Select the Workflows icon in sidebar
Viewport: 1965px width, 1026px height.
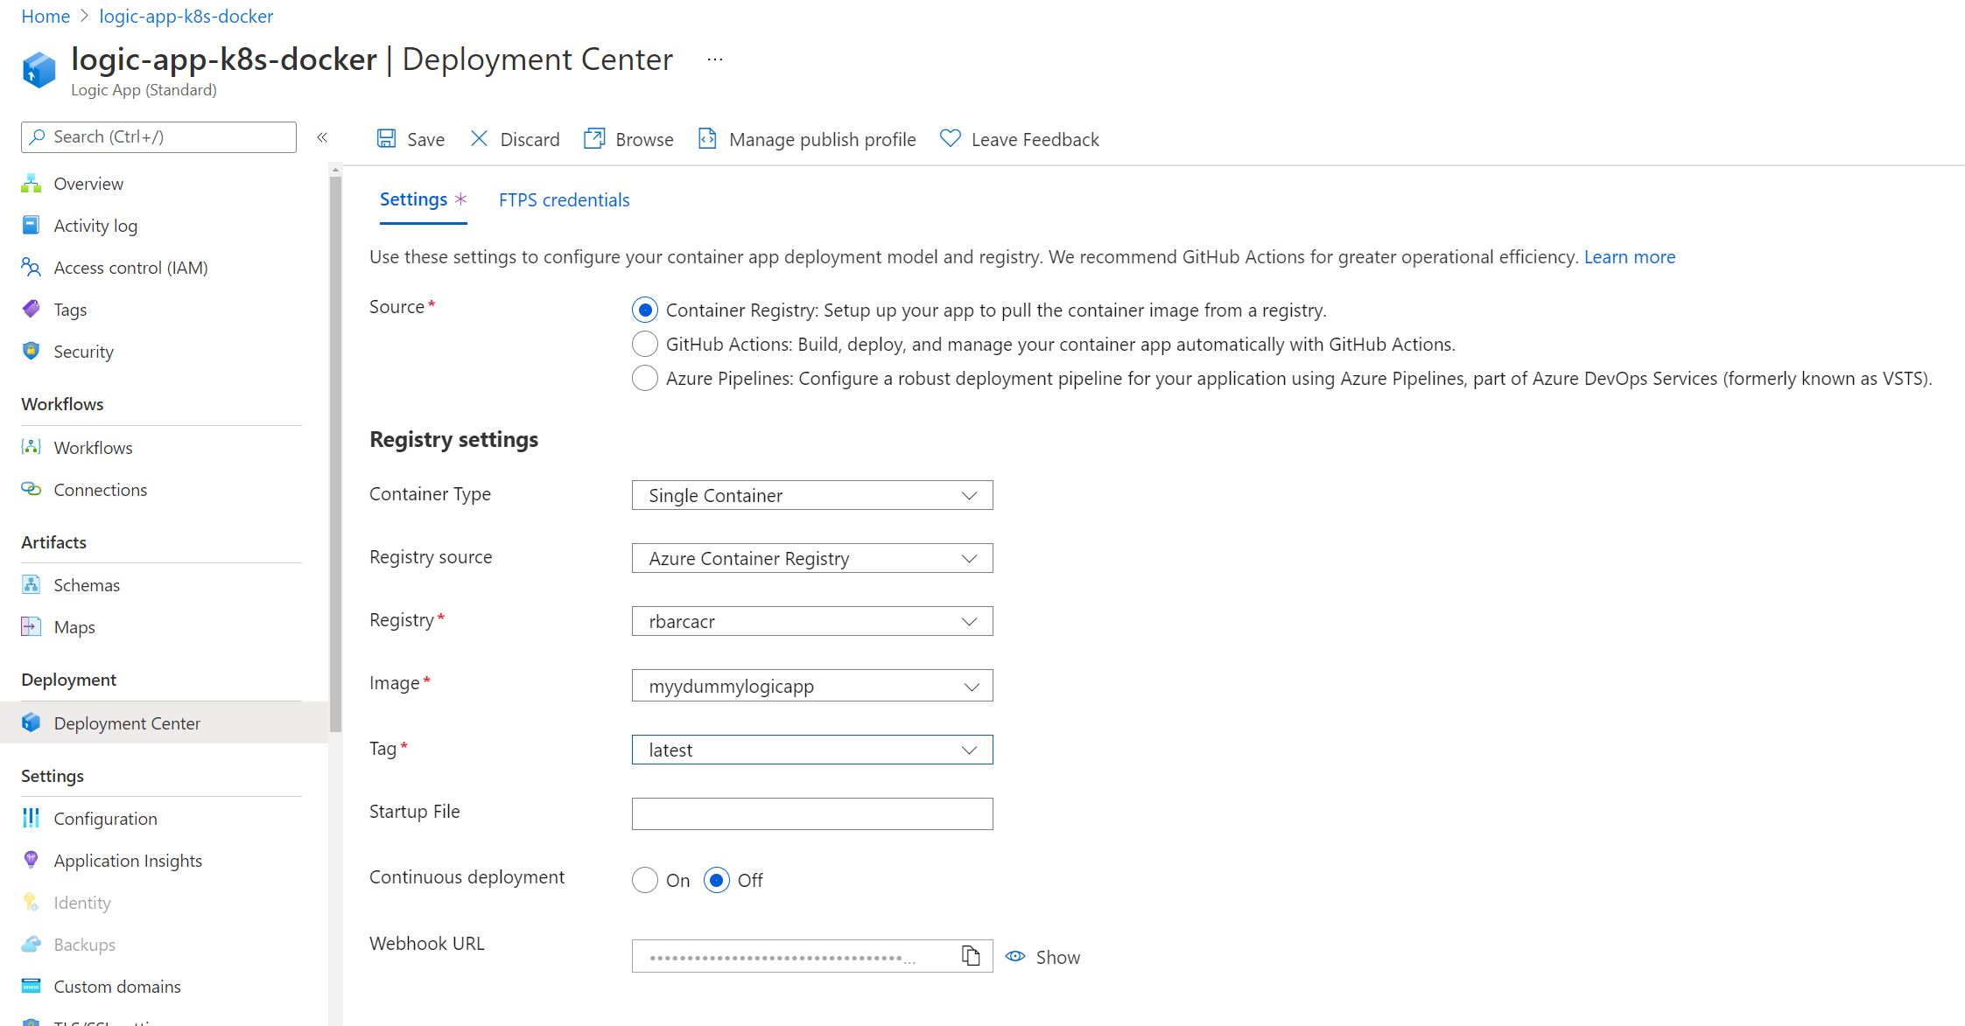pos(31,447)
